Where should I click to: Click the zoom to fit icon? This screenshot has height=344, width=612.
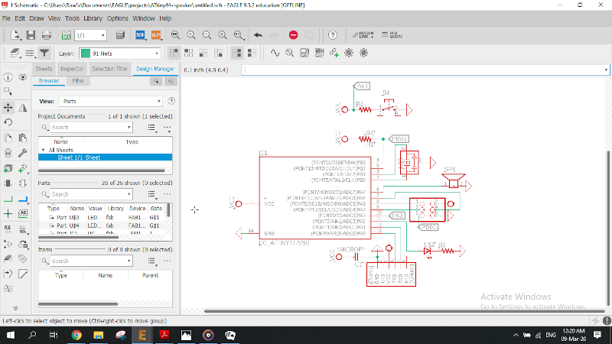coord(176,35)
